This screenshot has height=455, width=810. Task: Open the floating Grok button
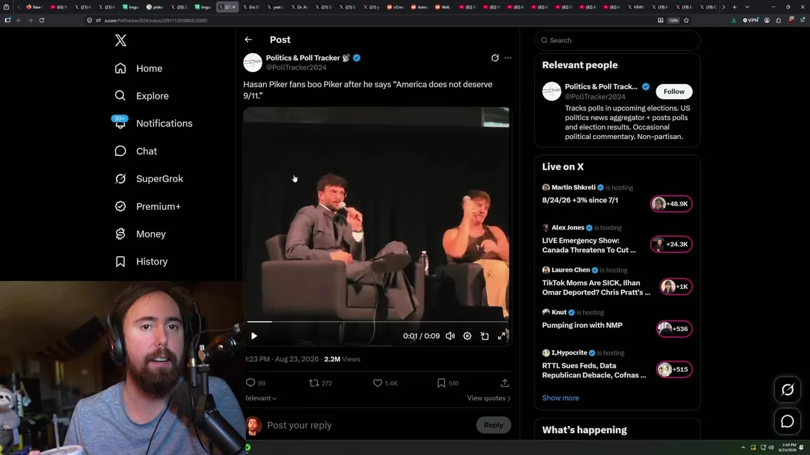[x=787, y=390]
